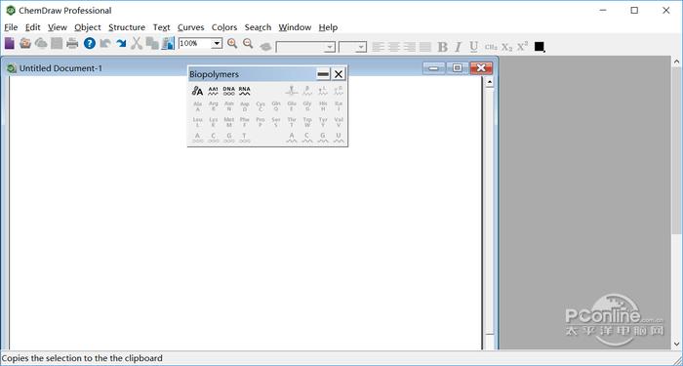
Task: Open the Search menu
Action: pos(258,27)
